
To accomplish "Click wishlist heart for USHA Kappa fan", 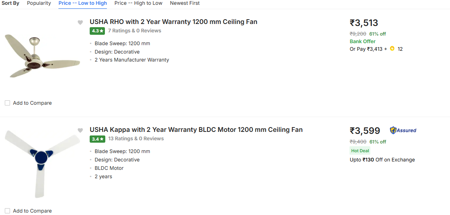I will point(80,130).
